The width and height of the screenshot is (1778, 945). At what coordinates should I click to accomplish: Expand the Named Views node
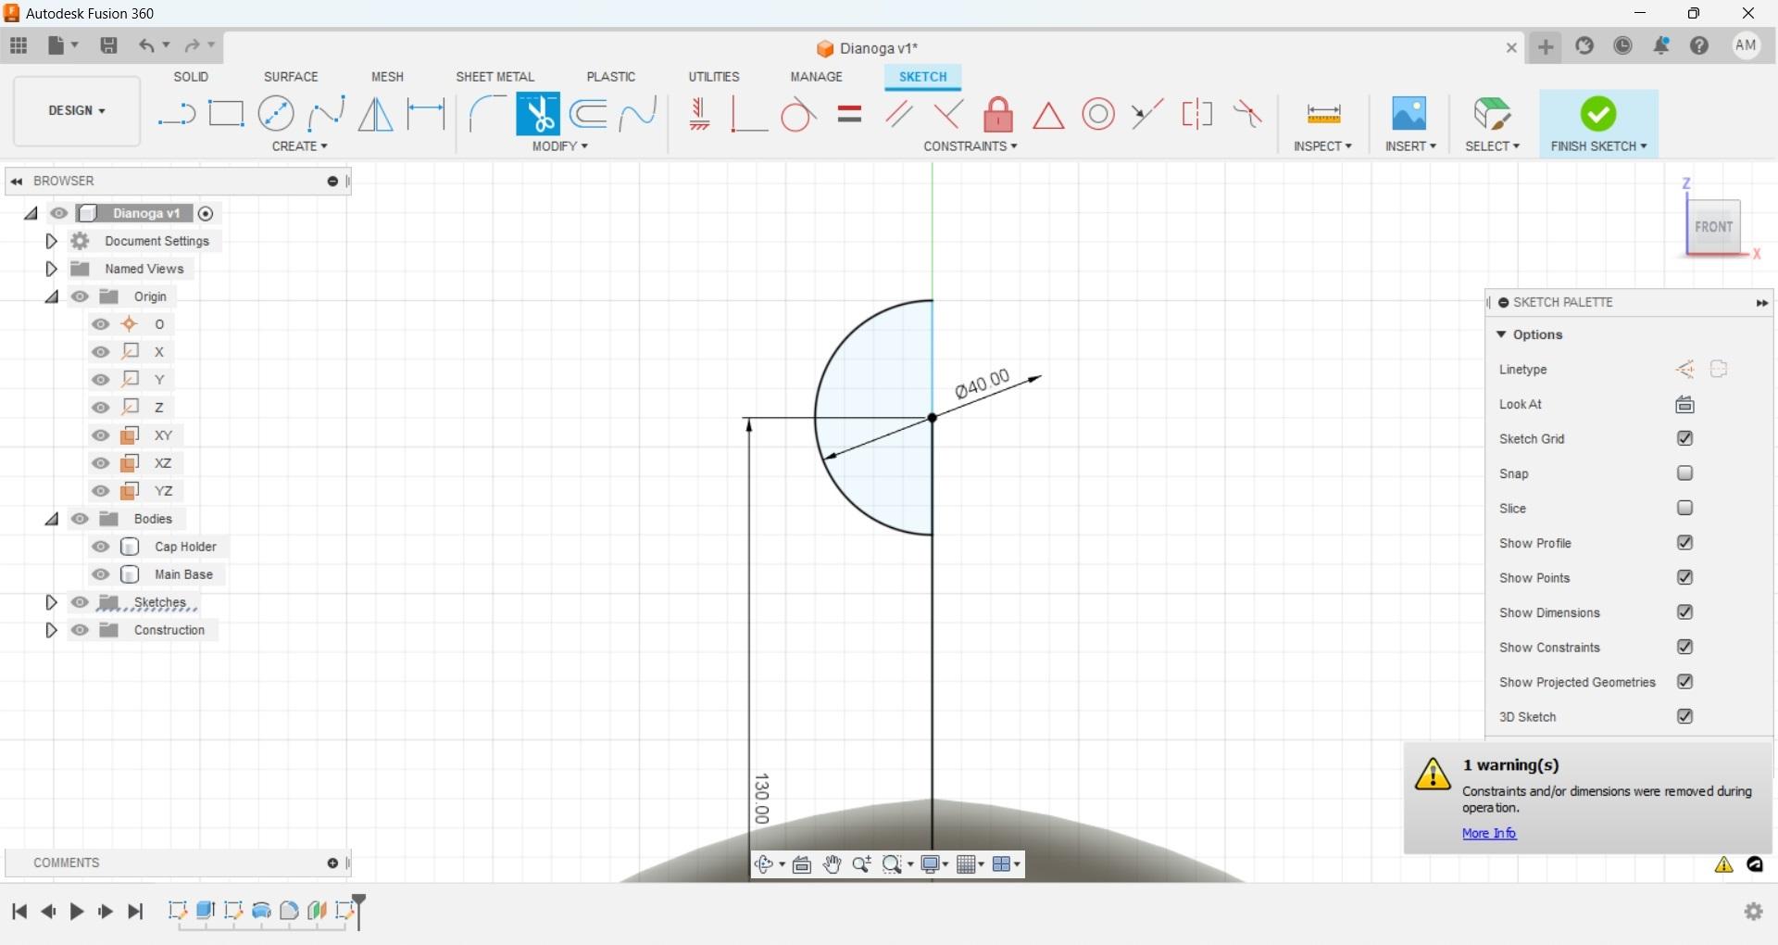(x=52, y=269)
